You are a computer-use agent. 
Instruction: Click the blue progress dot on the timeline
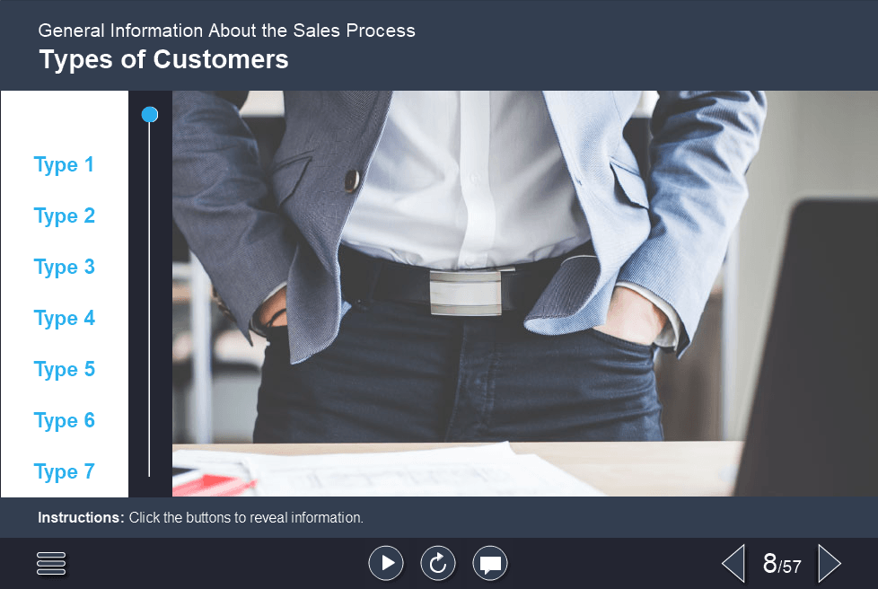149,114
